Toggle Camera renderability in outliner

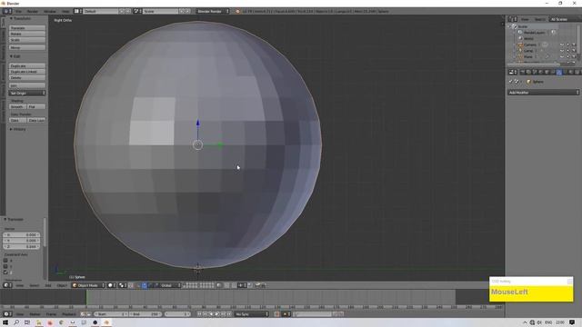(574, 45)
